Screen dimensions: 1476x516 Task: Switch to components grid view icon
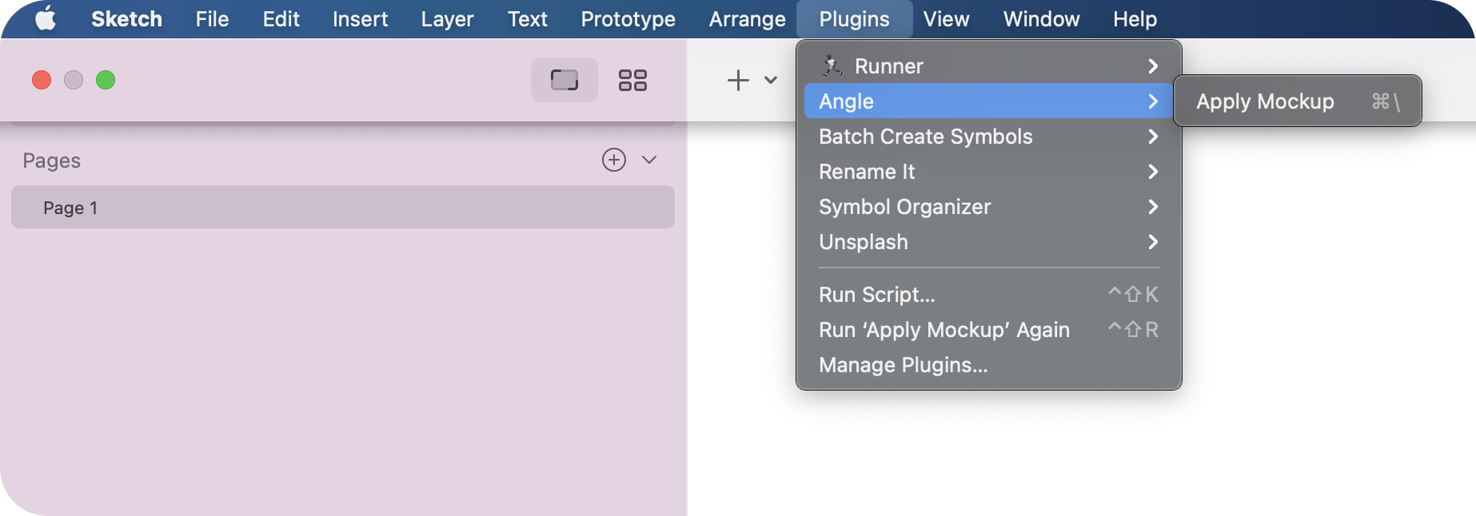coord(632,80)
